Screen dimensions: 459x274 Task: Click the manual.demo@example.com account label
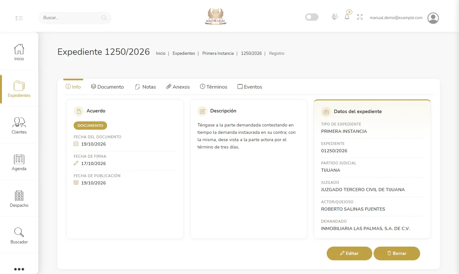click(x=396, y=18)
